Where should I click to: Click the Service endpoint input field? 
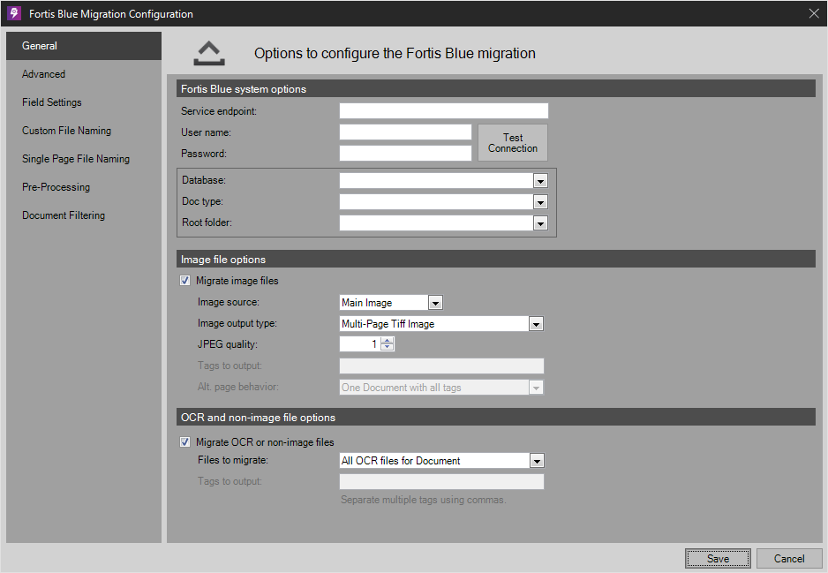click(443, 111)
